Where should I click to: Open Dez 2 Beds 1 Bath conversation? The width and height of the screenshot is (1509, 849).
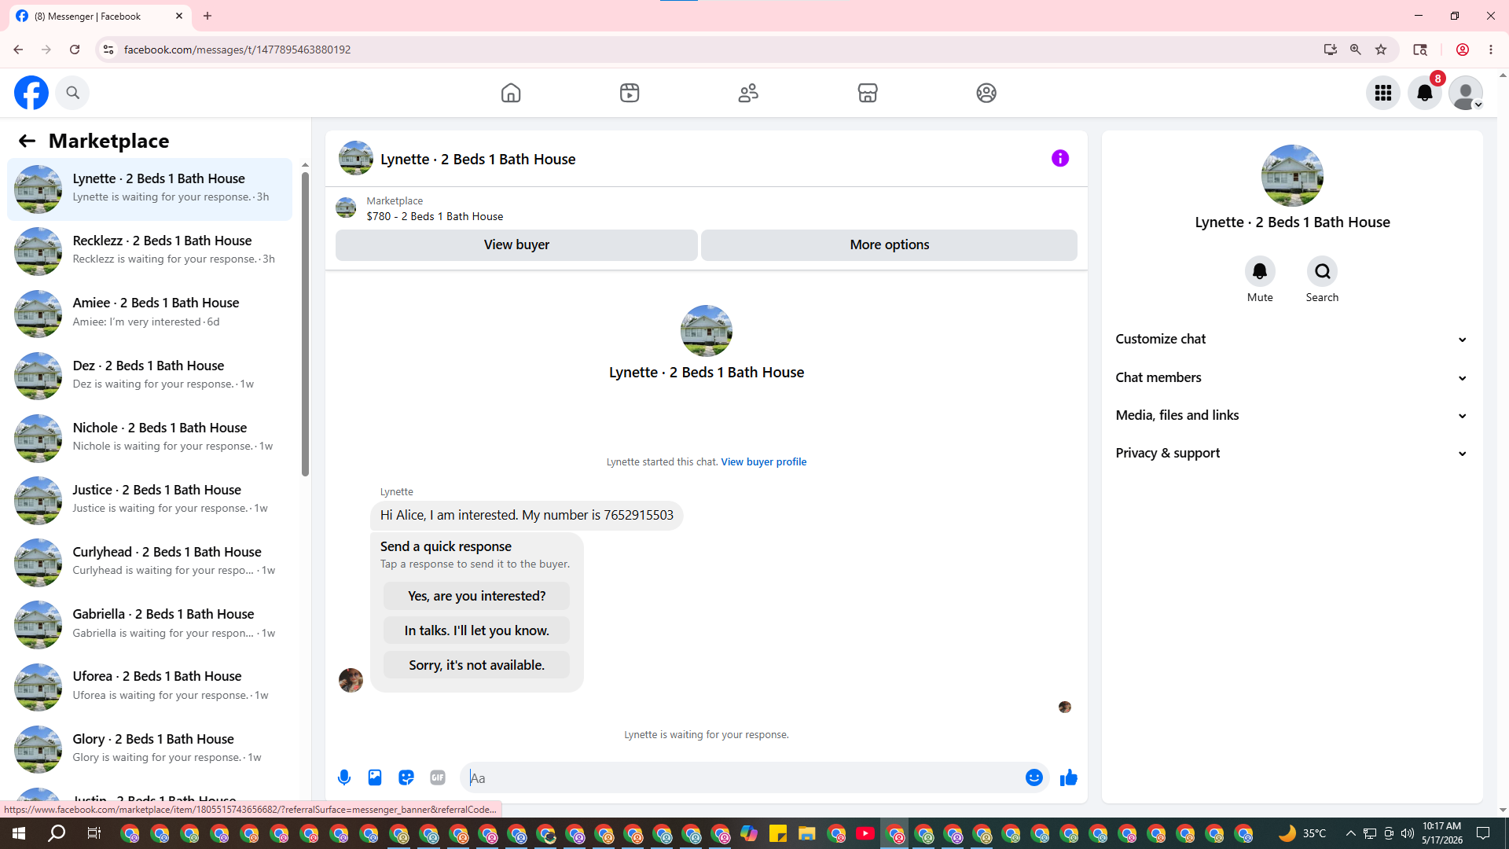(149, 376)
